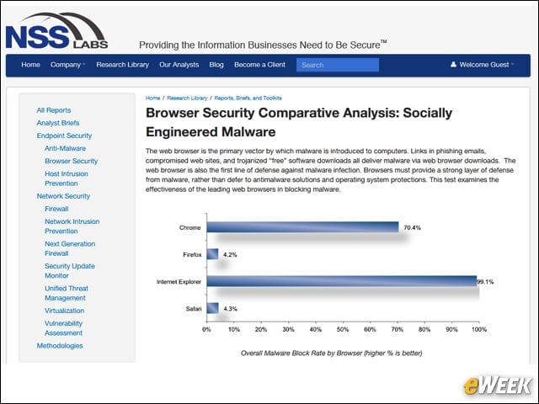Click the Home breadcrumb link
Image resolution: width=539 pixels, height=404 pixels.
pyautogui.click(x=152, y=98)
